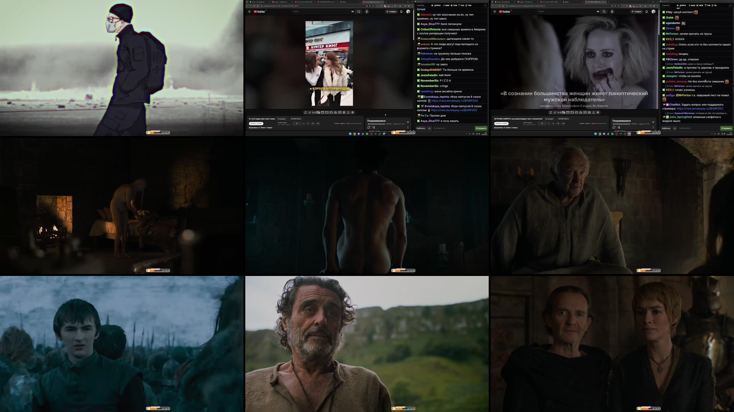This screenshot has width=734, height=412.
Task: Toggle loop icon under Burger King video player
Action: click(305, 112)
